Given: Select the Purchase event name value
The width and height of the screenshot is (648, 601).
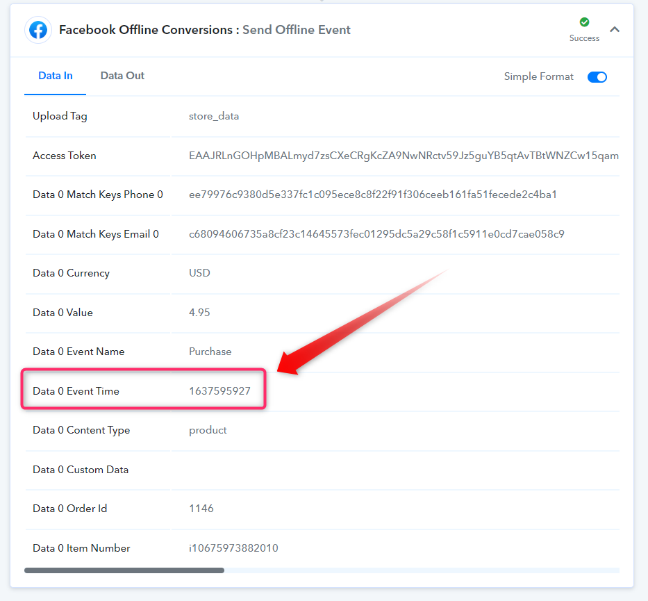Looking at the screenshot, I should coord(210,352).
